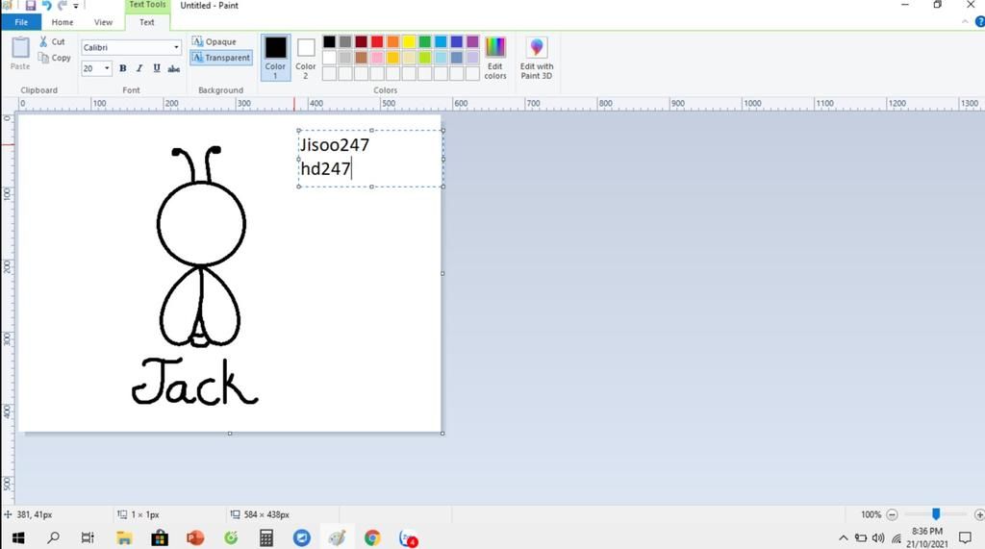This screenshot has width=985, height=549.
Task: Open File Explorer from the taskbar
Action: coord(124,537)
